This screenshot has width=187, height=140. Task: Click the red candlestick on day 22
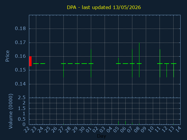[30, 61]
